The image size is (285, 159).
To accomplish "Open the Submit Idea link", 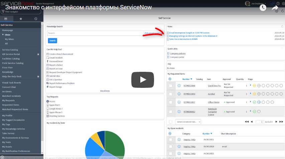I will click(x=54, y=76).
